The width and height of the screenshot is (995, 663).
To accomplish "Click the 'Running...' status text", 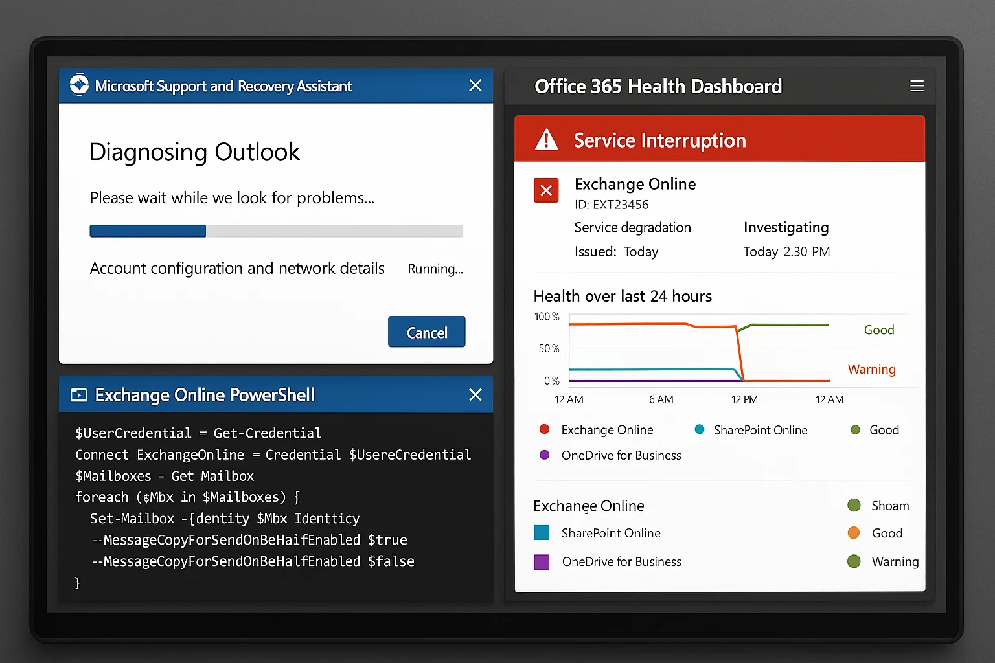I will point(435,269).
